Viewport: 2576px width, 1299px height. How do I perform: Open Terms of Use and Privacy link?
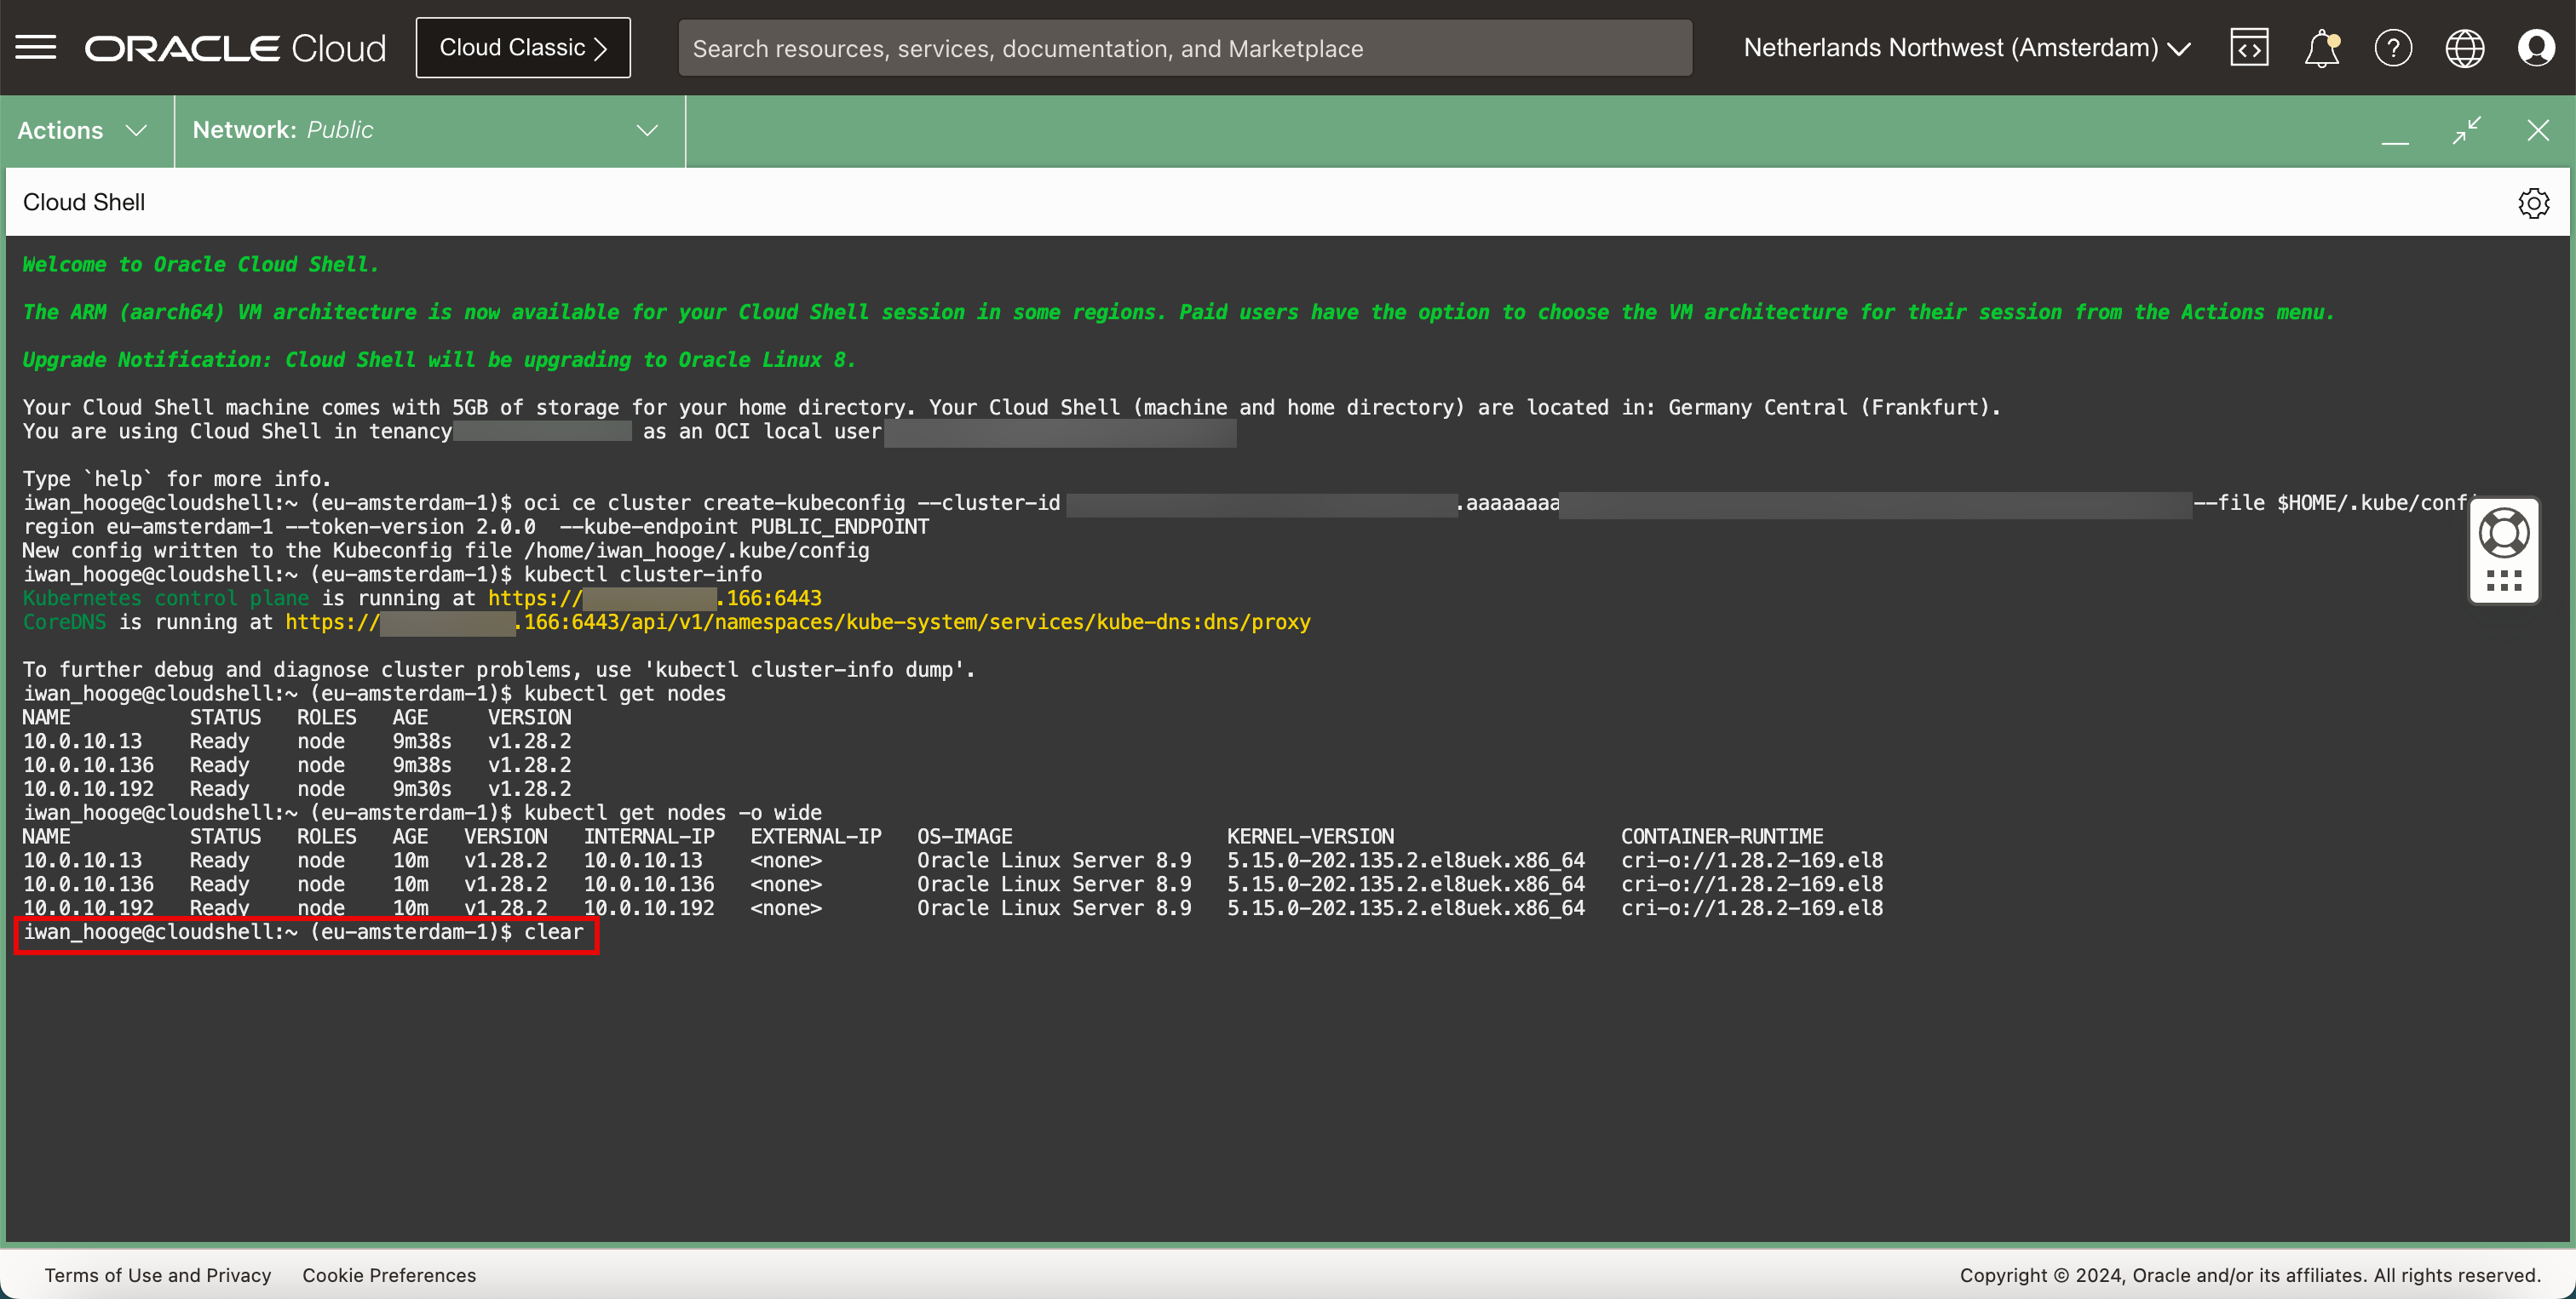[158, 1275]
